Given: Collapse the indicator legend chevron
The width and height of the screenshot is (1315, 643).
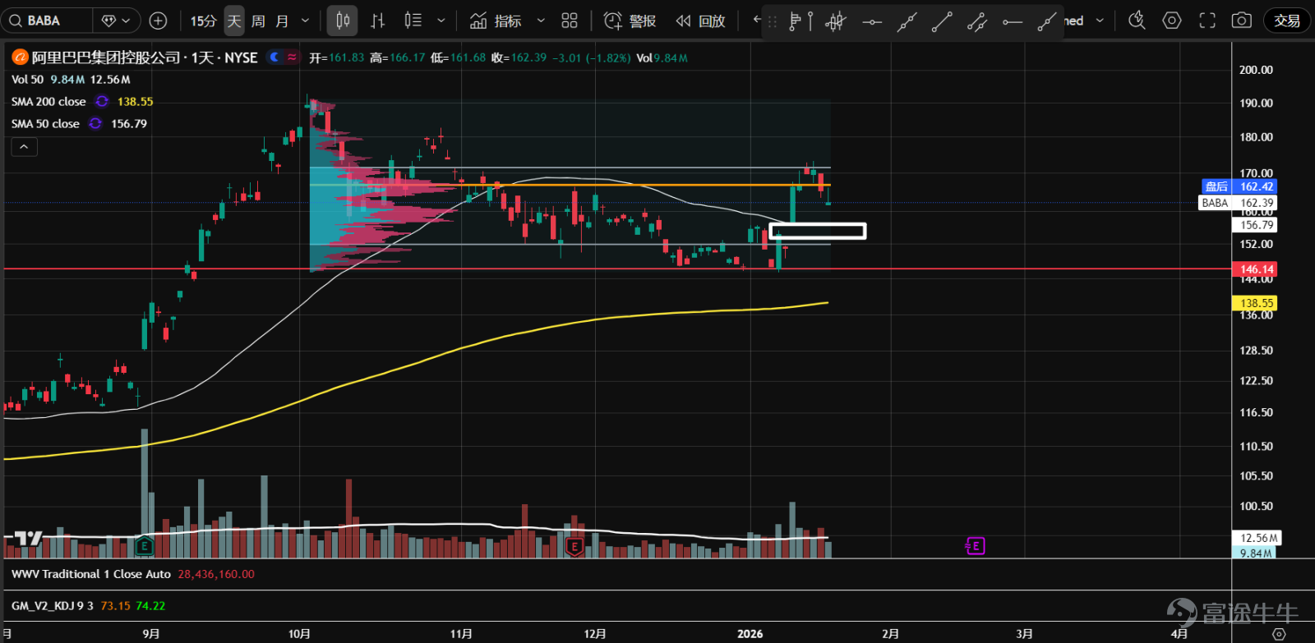Looking at the screenshot, I should click(24, 147).
